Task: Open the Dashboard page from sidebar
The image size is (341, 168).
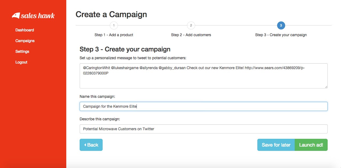Action: (25, 30)
